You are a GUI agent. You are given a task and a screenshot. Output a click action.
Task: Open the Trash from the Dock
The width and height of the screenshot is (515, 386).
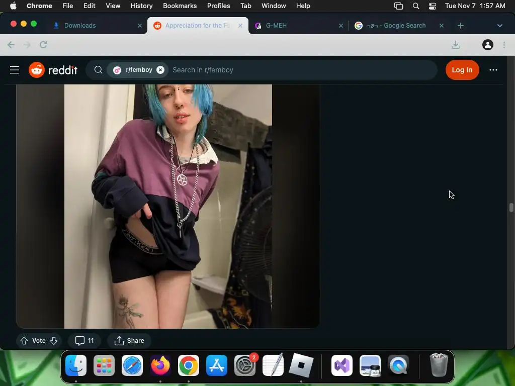click(439, 365)
